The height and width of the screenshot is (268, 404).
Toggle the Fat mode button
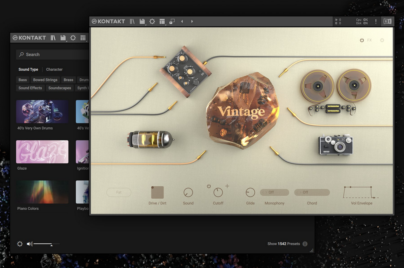pos(119,192)
